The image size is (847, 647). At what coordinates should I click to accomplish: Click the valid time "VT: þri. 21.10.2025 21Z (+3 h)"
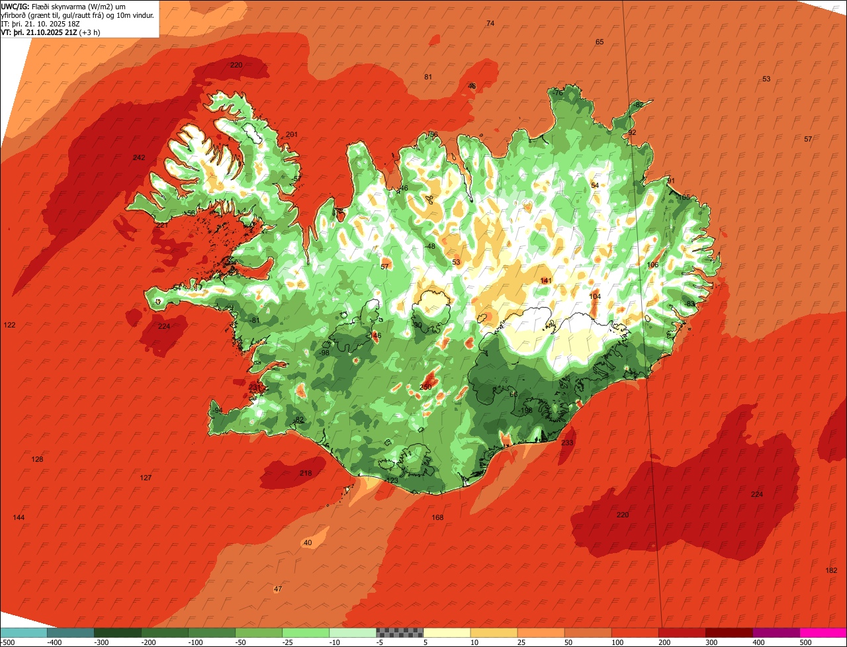tap(51, 32)
